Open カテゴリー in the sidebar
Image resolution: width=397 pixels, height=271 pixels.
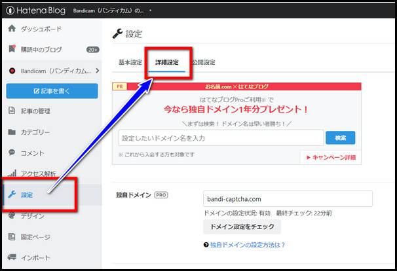tap(35, 132)
